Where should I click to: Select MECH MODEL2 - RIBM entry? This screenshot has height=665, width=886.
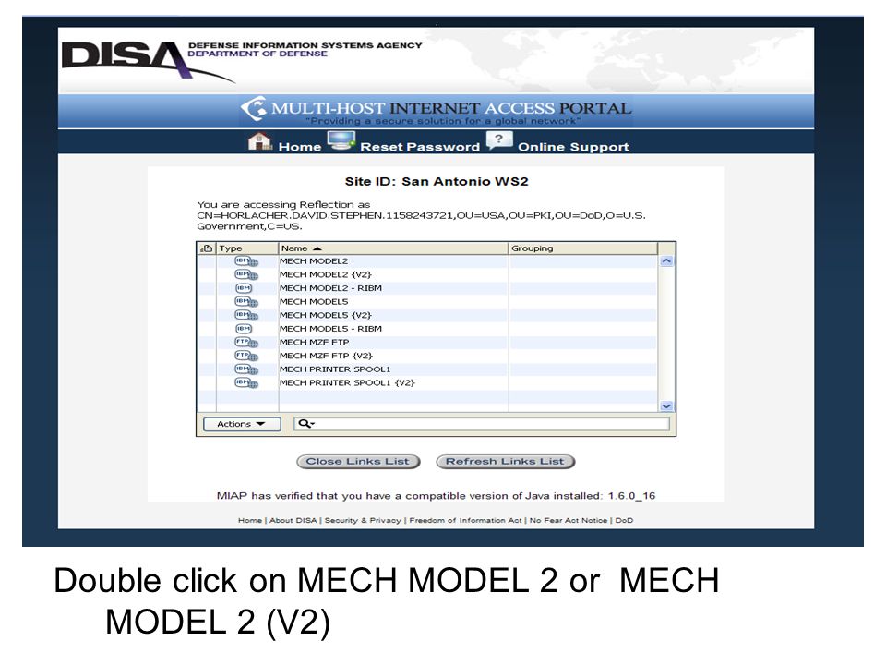click(x=330, y=288)
